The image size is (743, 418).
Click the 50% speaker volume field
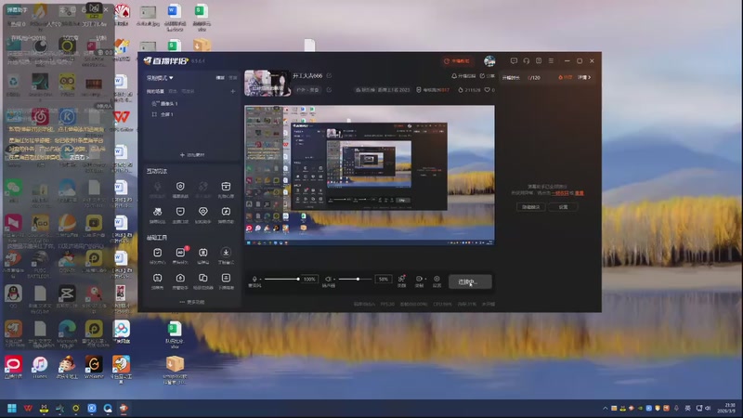pos(383,280)
